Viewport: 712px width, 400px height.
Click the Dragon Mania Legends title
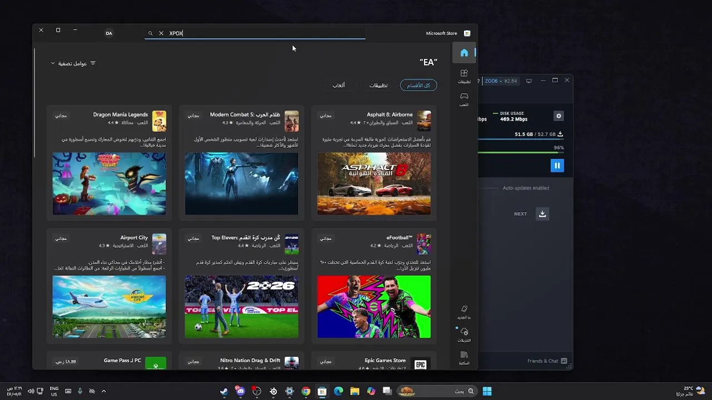[x=120, y=115]
